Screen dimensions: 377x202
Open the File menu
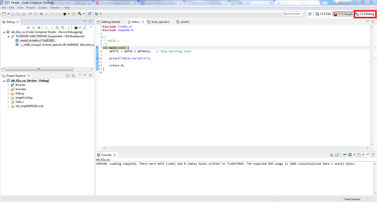tap(4, 7)
